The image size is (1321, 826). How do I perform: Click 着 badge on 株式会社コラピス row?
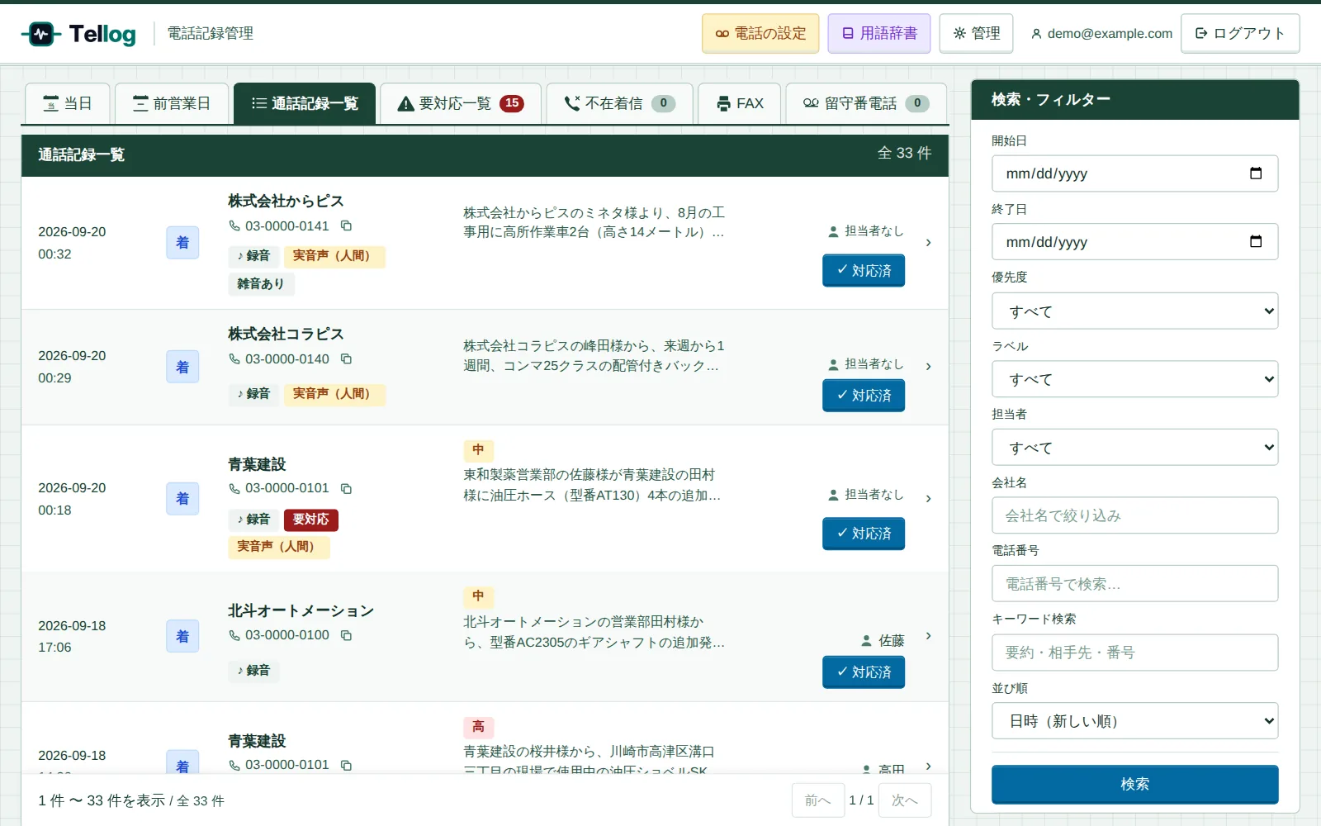(182, 367)
